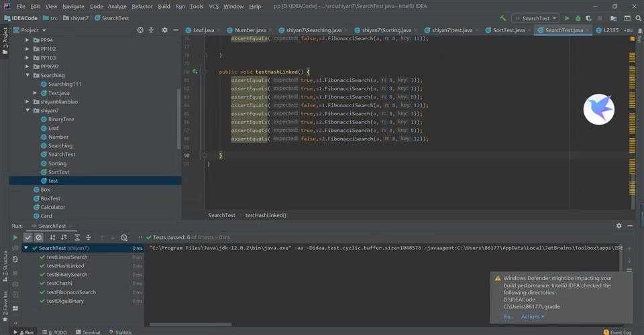The image size is (644, 335).
Task: Click the gutter run icon beside testHashLinked
Action: pos(195,72)
